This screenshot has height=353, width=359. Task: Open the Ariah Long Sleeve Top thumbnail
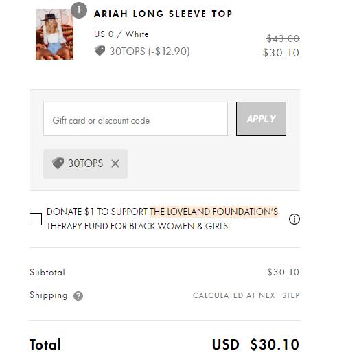pos(54,34)
